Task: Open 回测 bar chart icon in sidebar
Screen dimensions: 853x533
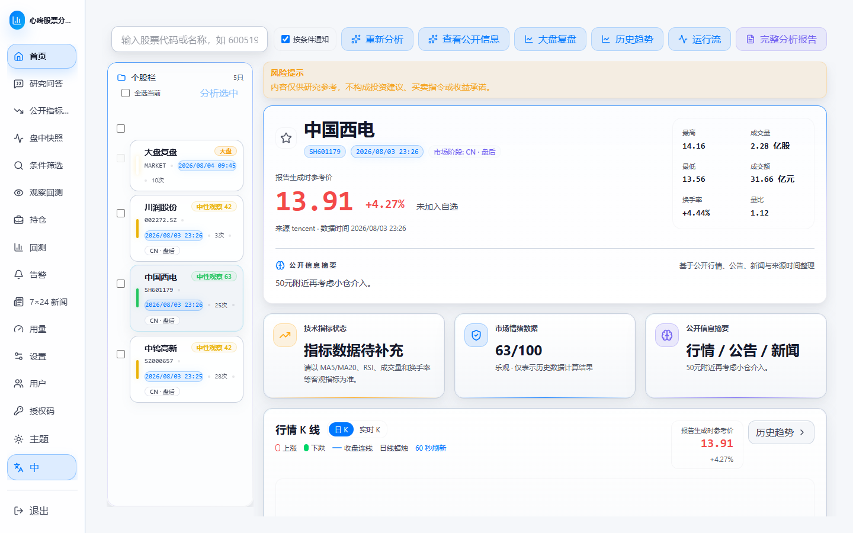Action: pyautogui.click(x=18, y=248)
